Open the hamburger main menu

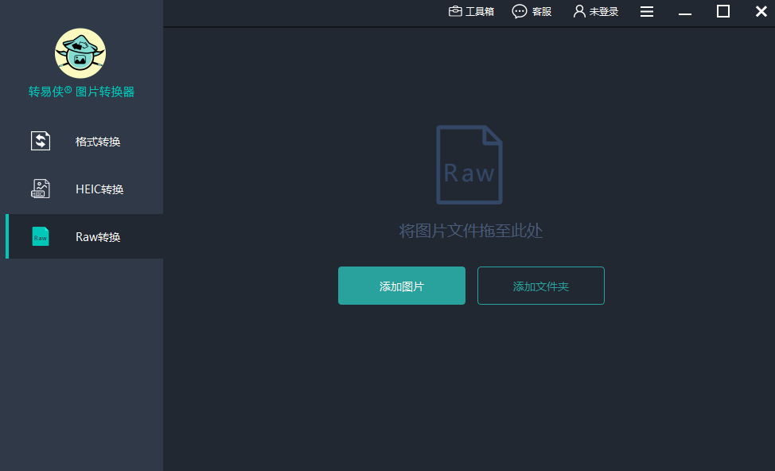(646, 11)
